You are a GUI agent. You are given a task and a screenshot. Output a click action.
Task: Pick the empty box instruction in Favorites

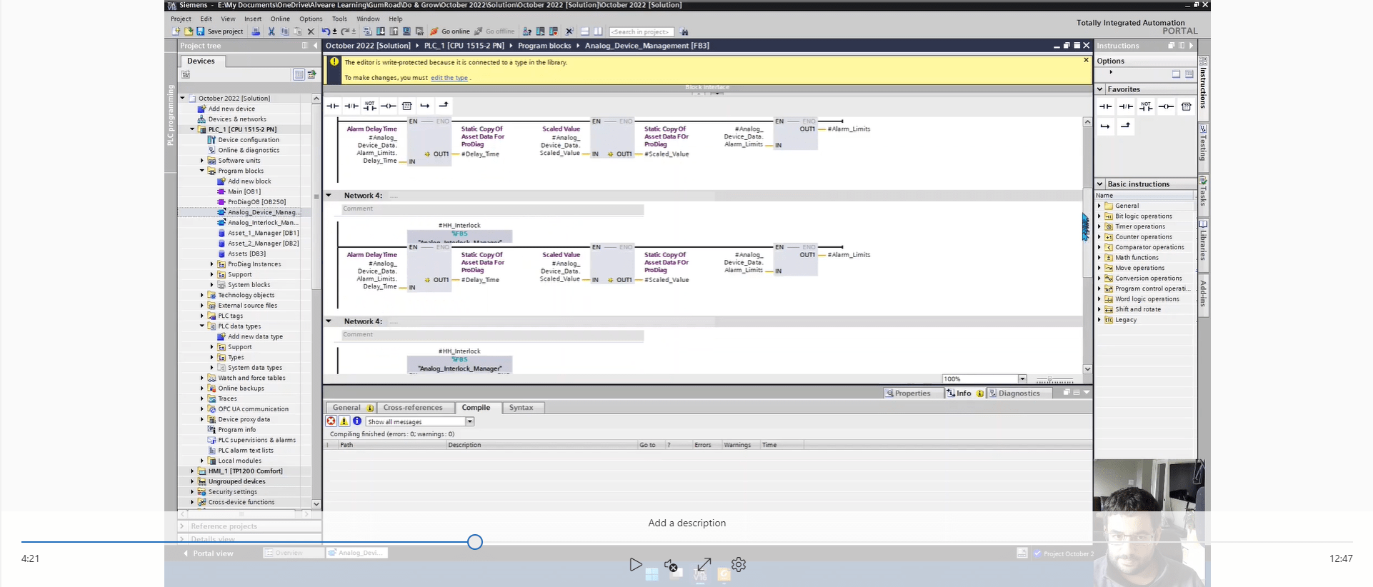[x=1187, y=106]
